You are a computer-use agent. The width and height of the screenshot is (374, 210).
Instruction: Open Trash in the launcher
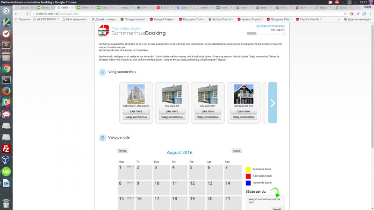coord(6,203)
